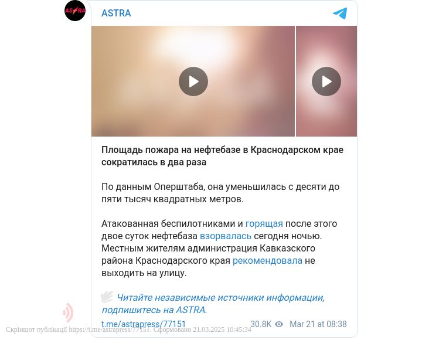Click the Mar 21 at 08:38 timestamp
This screenshot has width=422, height=340.
pyautogui.click(x=318, y=324)
